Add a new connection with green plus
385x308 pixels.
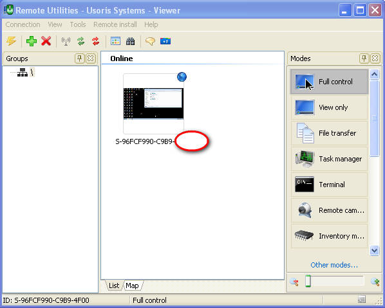click(x=32, y=41)
